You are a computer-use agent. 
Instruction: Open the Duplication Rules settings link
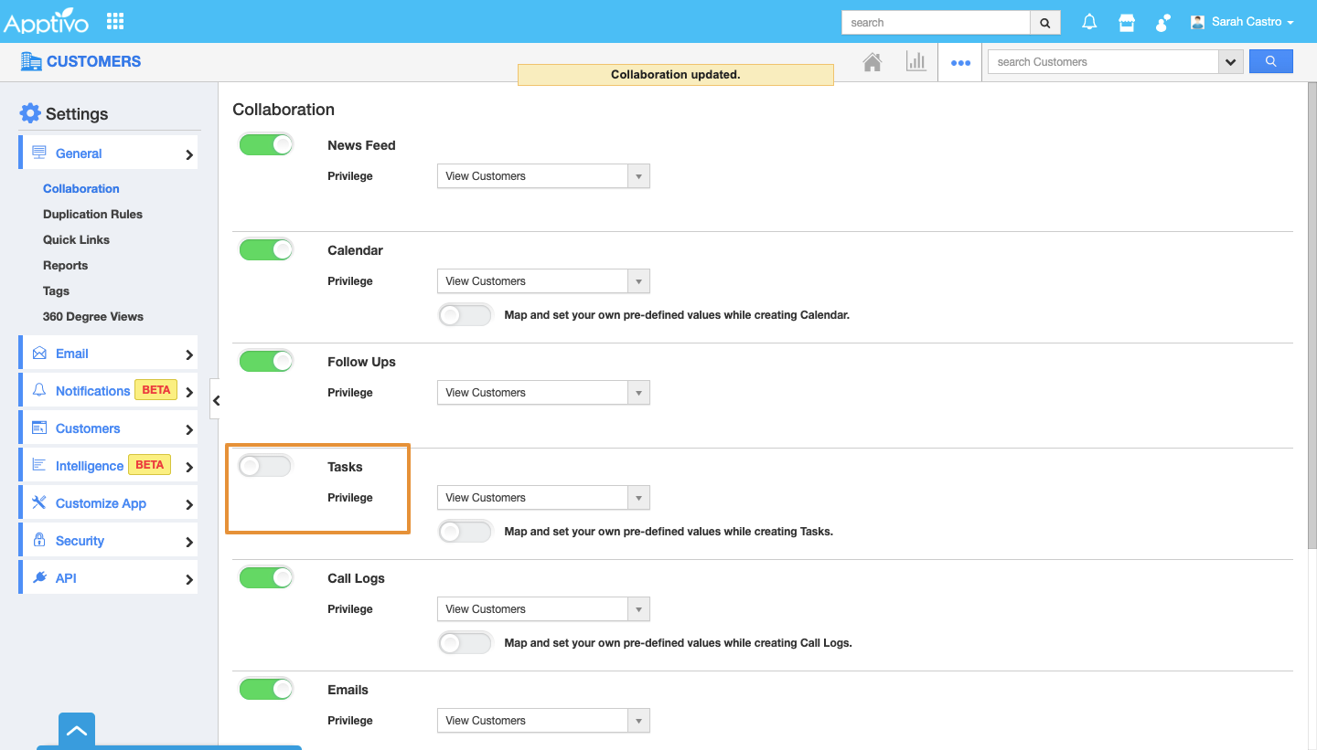click(92, 215)
